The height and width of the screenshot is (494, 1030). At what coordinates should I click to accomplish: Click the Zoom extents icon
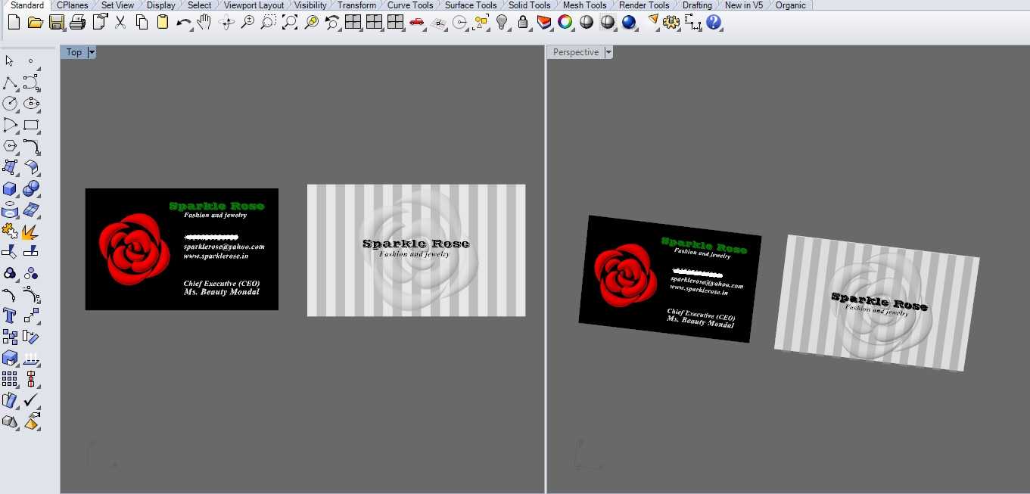[289, 23]
